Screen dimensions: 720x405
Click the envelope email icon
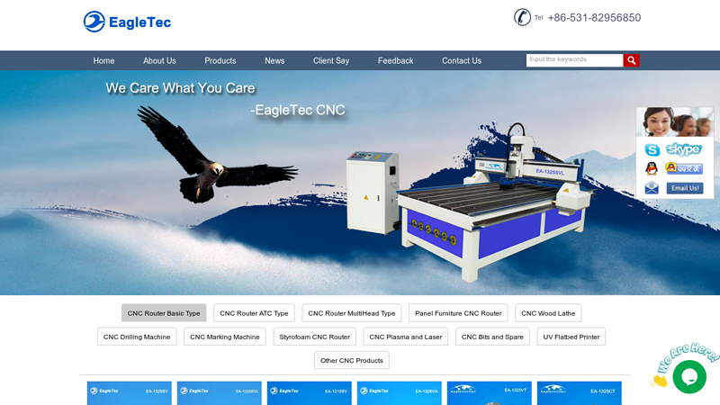click(x=652, y=188)
